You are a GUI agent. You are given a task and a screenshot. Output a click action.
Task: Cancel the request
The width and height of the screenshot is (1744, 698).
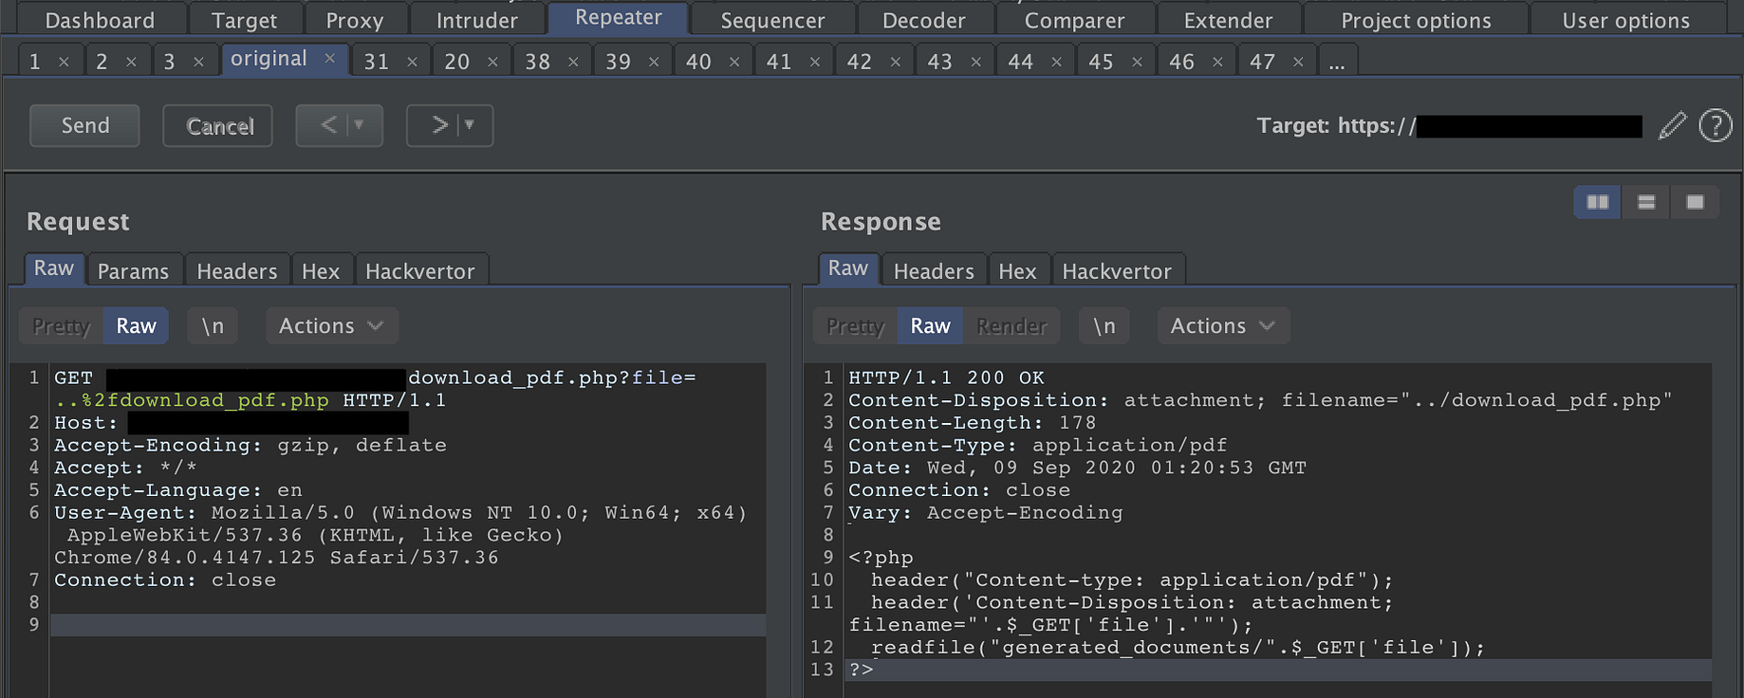pos(220,126)
